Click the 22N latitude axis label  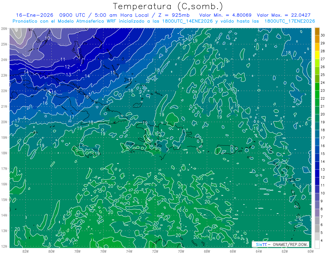[4, 91]
